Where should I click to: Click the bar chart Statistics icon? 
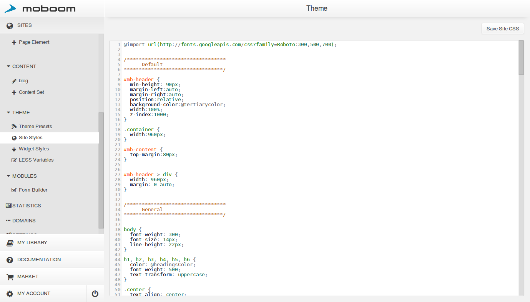click(8, 206)
